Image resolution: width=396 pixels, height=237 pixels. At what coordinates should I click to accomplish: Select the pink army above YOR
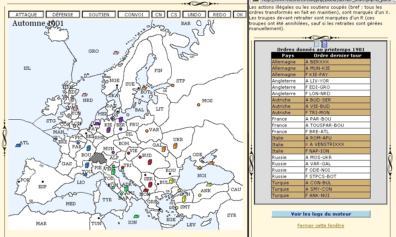pos(75,108)
